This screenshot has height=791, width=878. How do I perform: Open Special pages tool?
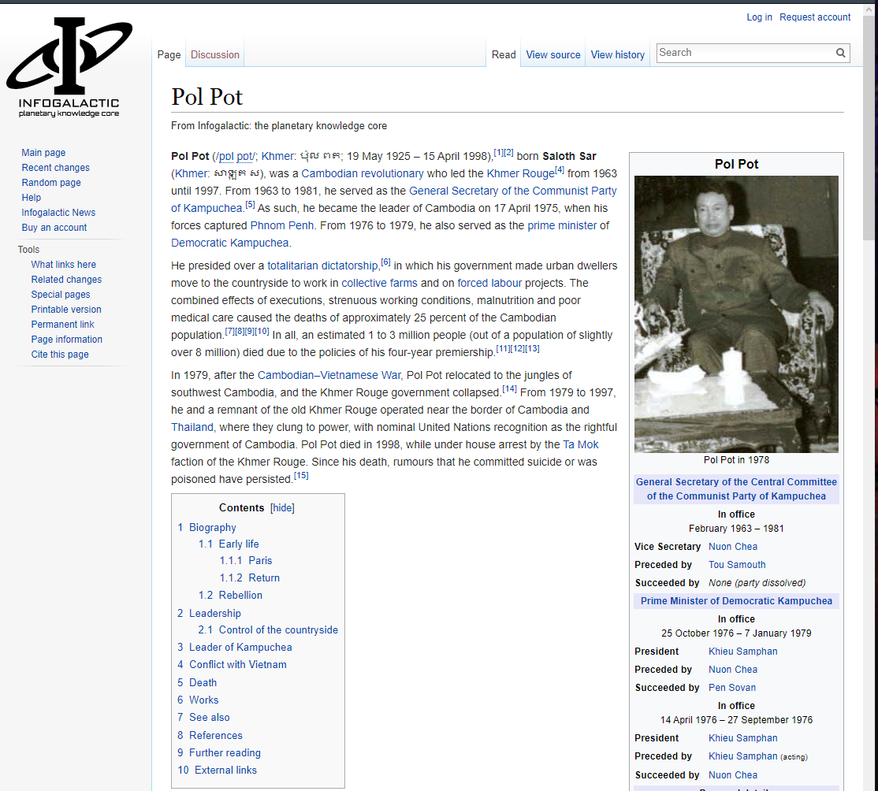[61, 295]
